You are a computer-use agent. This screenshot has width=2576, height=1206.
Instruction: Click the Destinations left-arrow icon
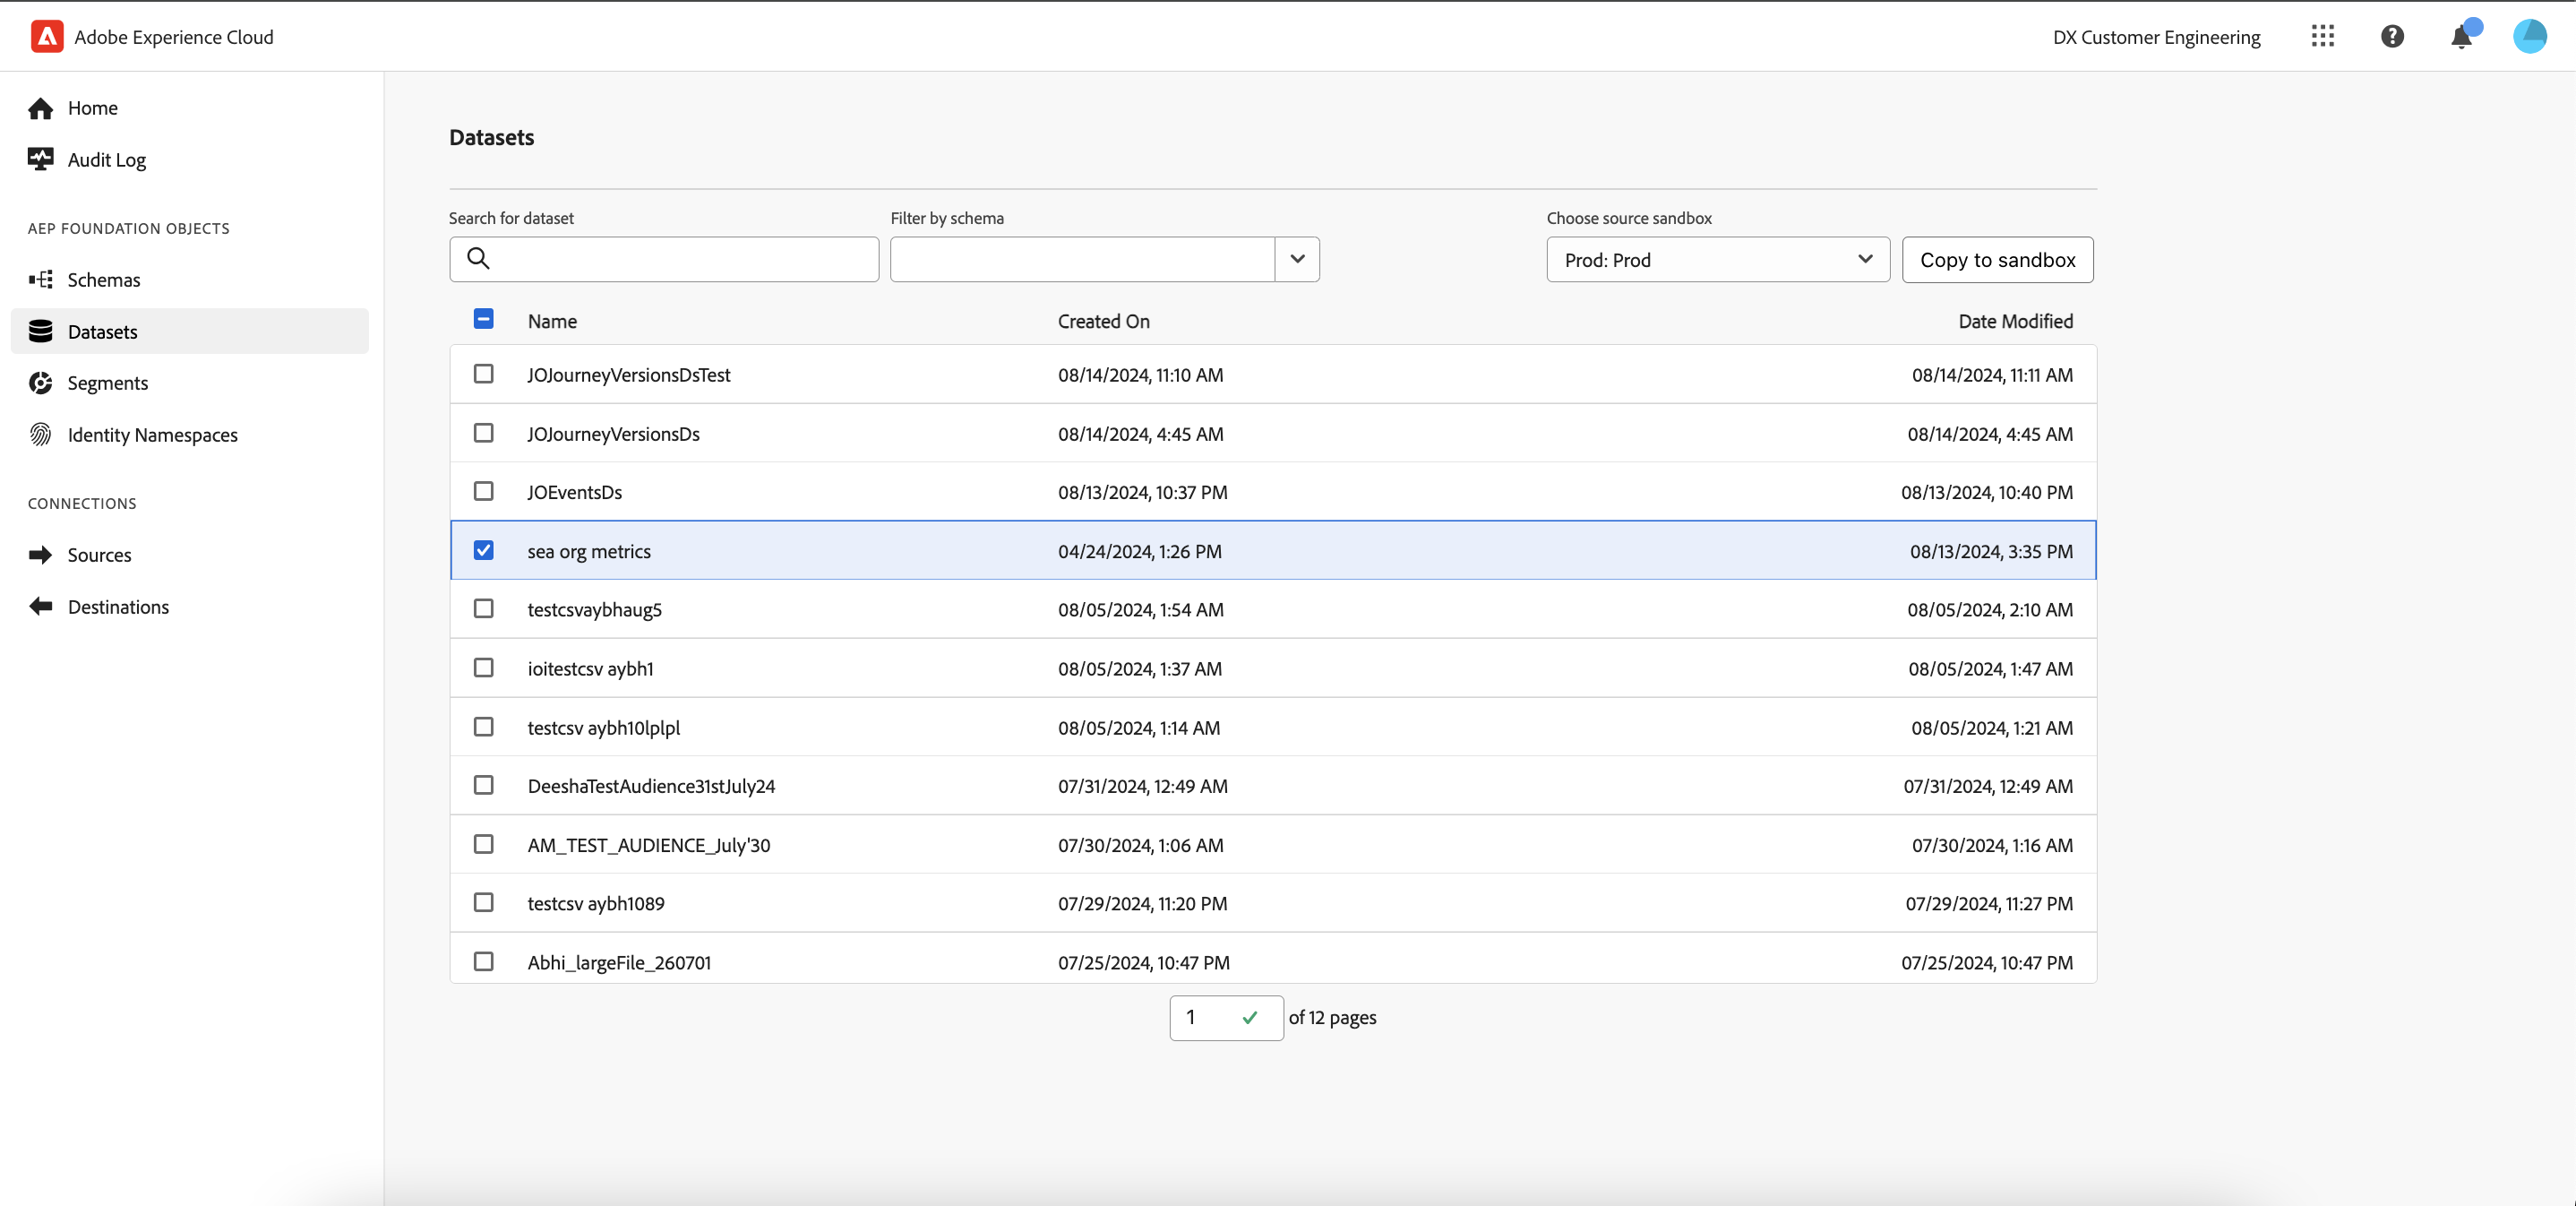click(x=41, y=606)
